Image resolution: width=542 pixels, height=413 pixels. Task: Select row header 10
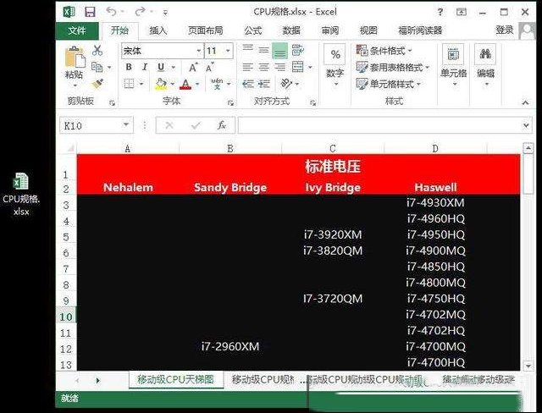[x=66, y=316]
